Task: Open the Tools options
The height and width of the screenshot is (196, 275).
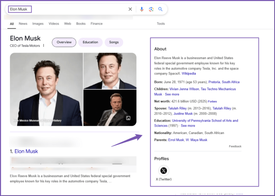Action: pos(161,24)
